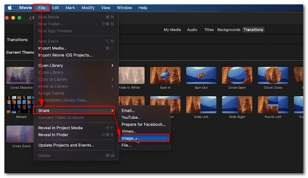Select the Cross Dissolve transition
The height and width of the screenshot is (178, 308).
click(x=20, y=75)
